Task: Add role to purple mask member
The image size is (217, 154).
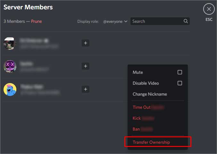Action: click(x=86, y=66)
